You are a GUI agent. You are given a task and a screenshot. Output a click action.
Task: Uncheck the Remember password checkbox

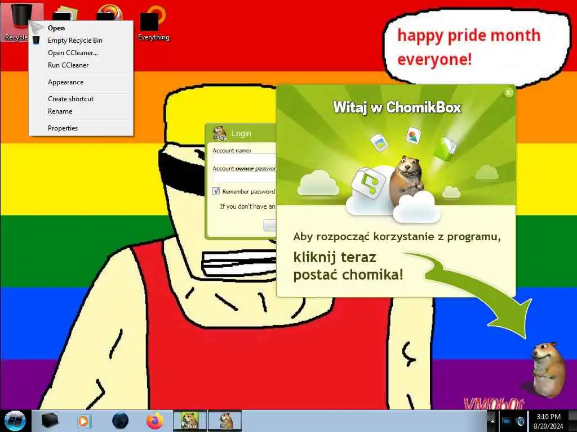216,191
